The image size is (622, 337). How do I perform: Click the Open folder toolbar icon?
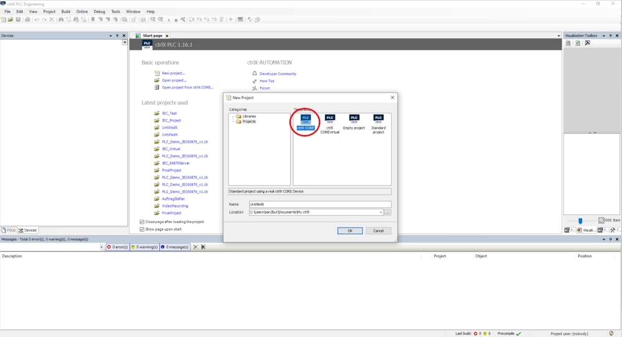11,19
